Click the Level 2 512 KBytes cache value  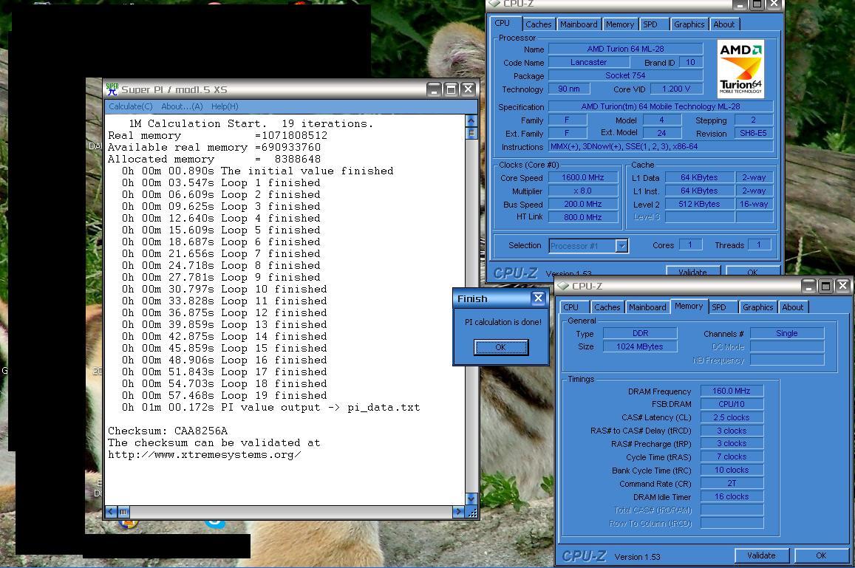click(x=699, y=205)
